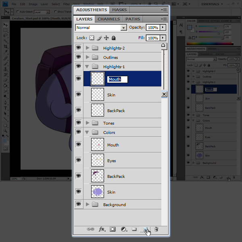Click lock position cross icon in enlarged panel
This screenshot has height=242, width=242.
tap(106, 38)
